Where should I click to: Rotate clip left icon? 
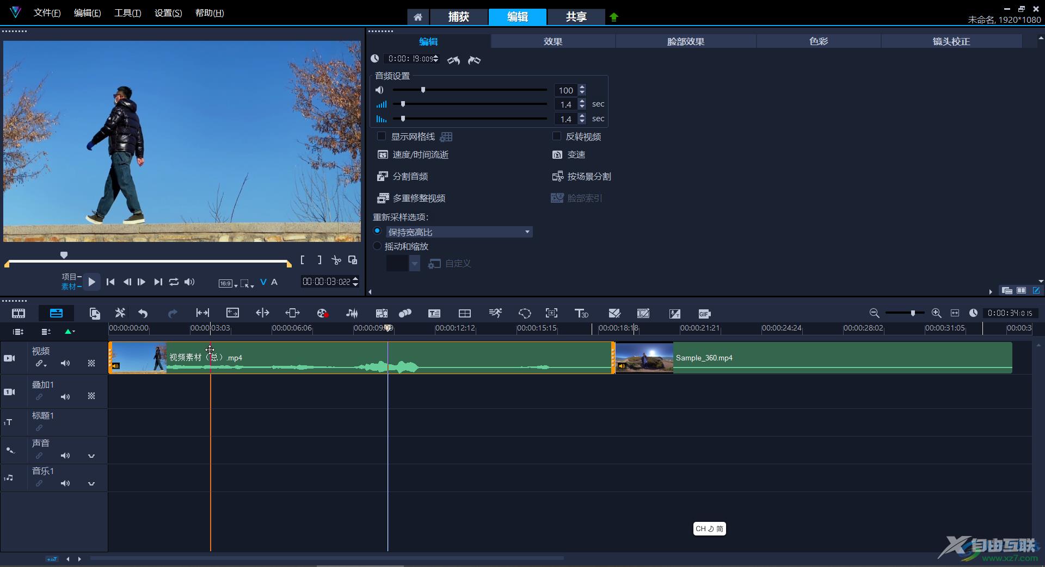[453, 60]
